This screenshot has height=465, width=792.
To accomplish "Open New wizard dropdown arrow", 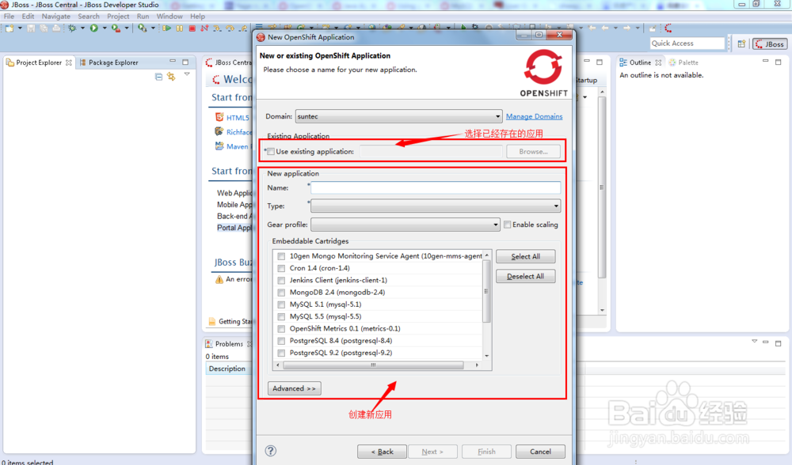I will 21,28.
